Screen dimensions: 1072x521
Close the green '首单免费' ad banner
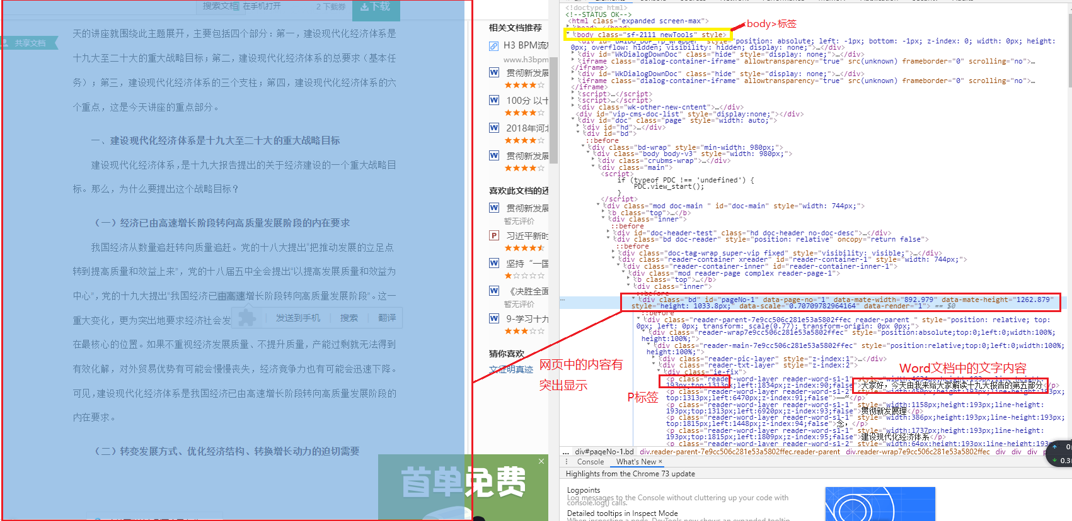pyautogui.click(x=541, y=461)
